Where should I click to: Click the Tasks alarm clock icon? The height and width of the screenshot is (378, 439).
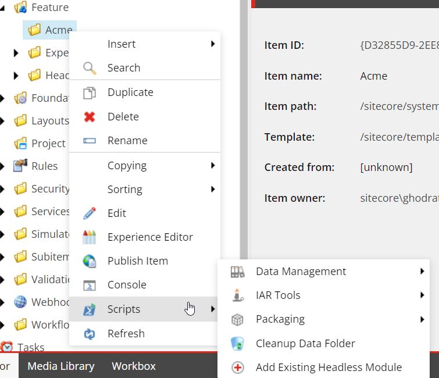(x=6, y=347)
